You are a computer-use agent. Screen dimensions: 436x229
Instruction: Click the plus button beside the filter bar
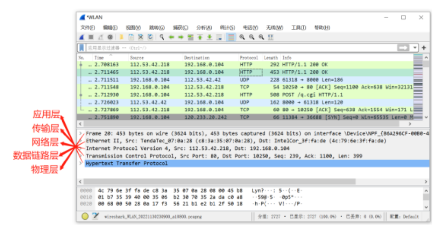[424, 48]
